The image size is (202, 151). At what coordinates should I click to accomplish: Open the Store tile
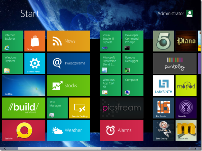[35, 41]
